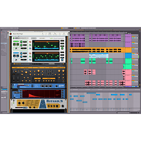This screenshot has width=141, height=141.
Task: Click orange track header in Ableton track list
Action: (x=128, y=50)
